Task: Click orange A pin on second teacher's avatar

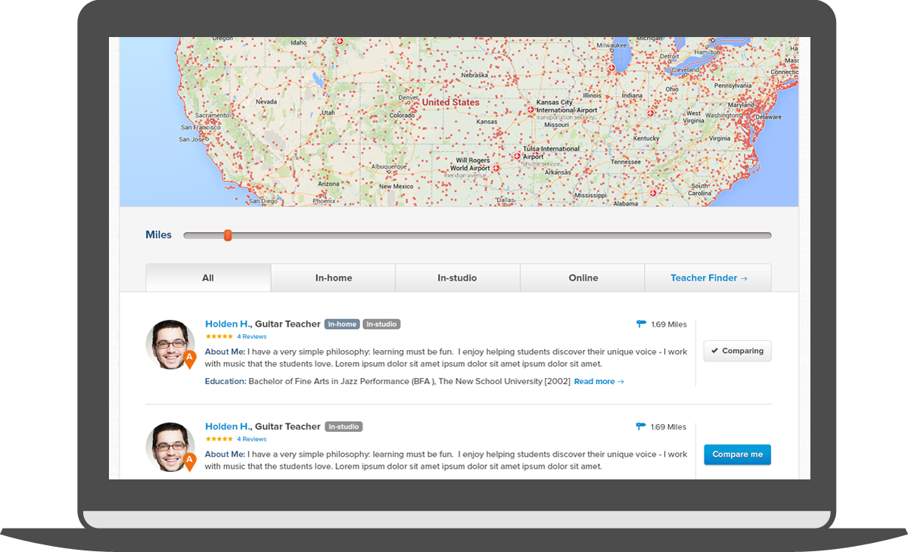Action: (189, 461)
